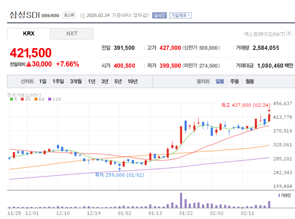This screenshot has width=295, height=219.
Task: Select the 주봉 weekly candle chart
Action: click(234, 81)
